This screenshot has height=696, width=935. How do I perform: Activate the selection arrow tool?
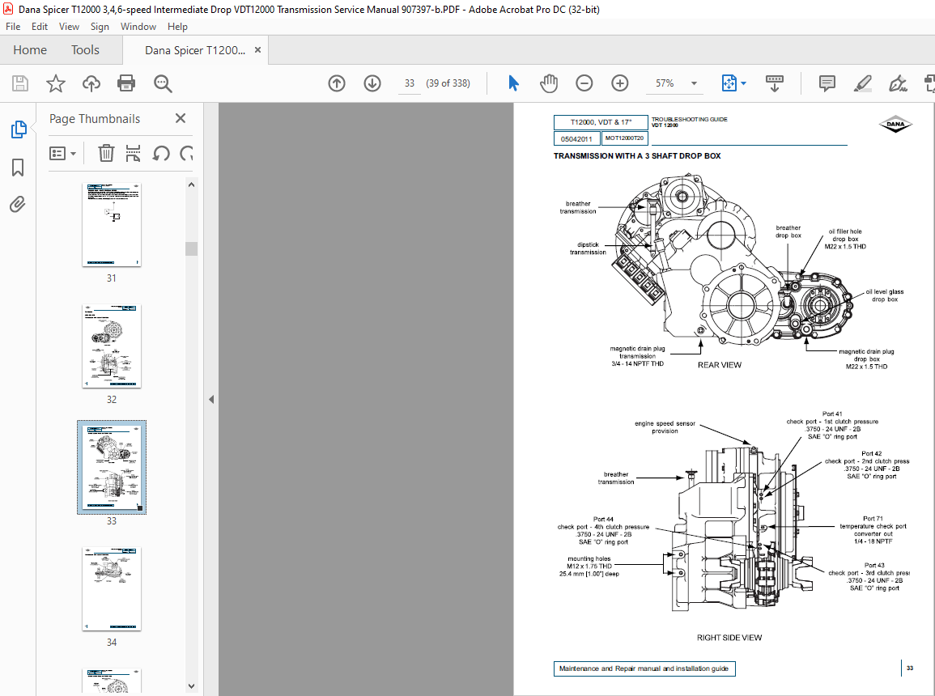513,83
